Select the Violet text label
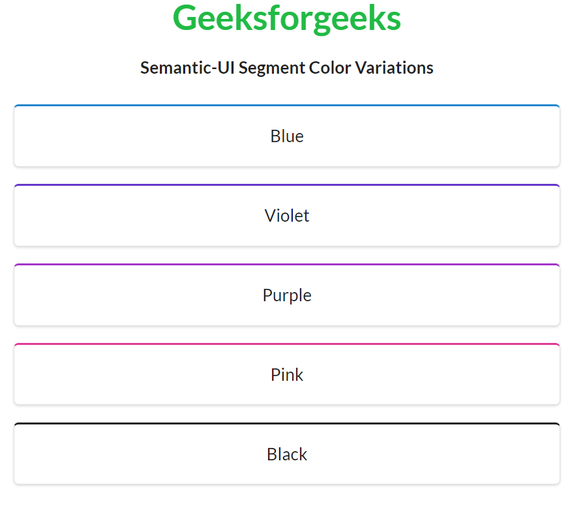The image size is (572, 519). click(x=287, y=216)
